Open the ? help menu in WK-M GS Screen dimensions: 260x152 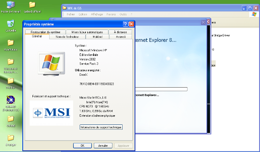(x=131, y=15)
